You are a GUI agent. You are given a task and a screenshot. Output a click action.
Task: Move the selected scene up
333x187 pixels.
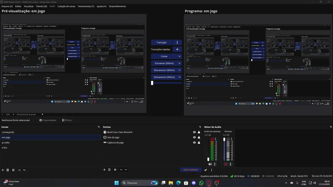point(19,170)
